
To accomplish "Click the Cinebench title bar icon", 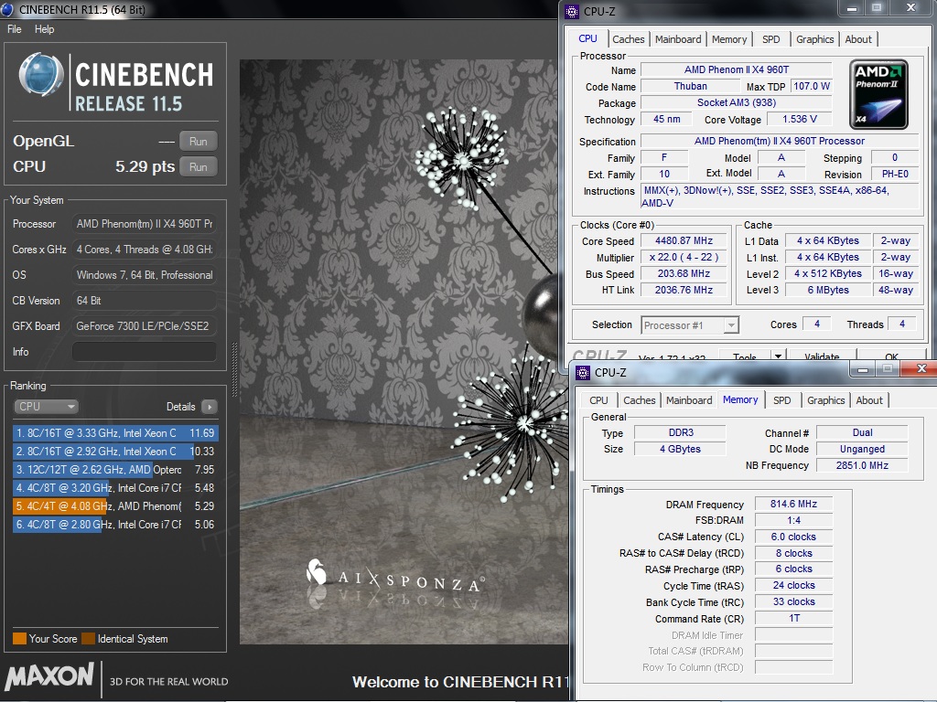I will click(x=7, y=9).
